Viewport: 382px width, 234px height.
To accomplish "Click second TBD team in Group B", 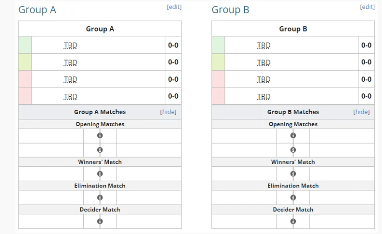I will point(264,62).
